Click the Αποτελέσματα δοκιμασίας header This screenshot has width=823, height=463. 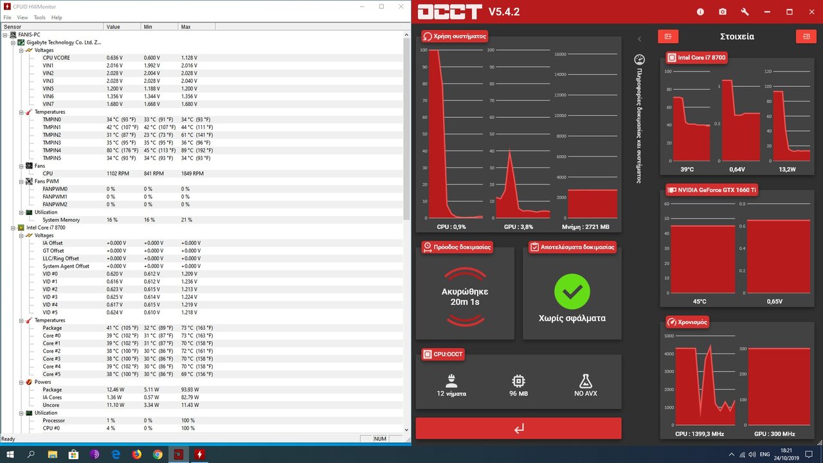[x=572, y=246]
